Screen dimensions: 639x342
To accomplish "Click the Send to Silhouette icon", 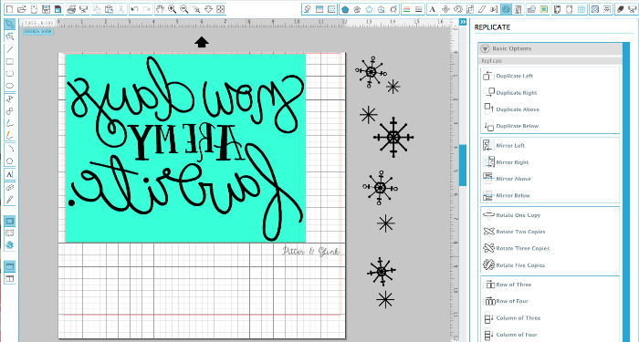I will (84, 8).
